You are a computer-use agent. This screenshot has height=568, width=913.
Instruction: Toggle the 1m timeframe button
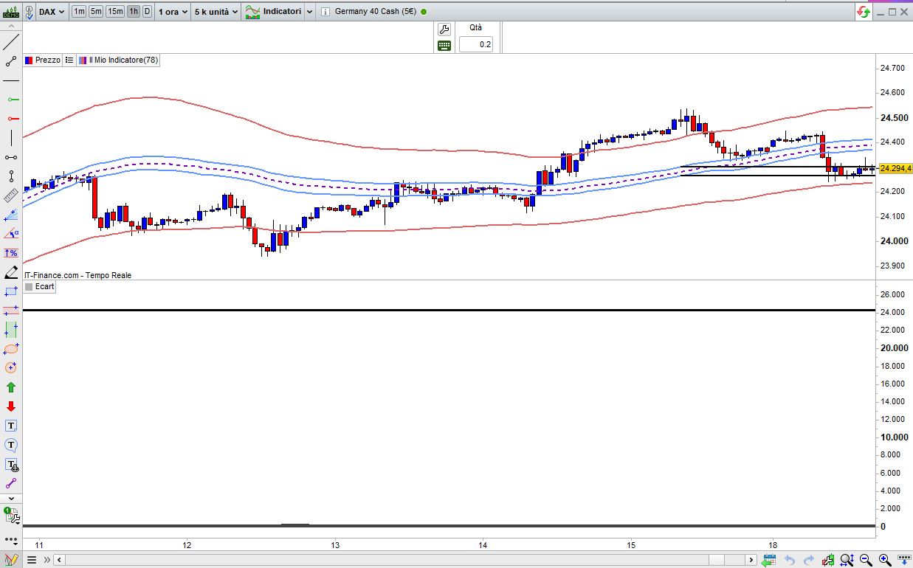tap(78, 12)
